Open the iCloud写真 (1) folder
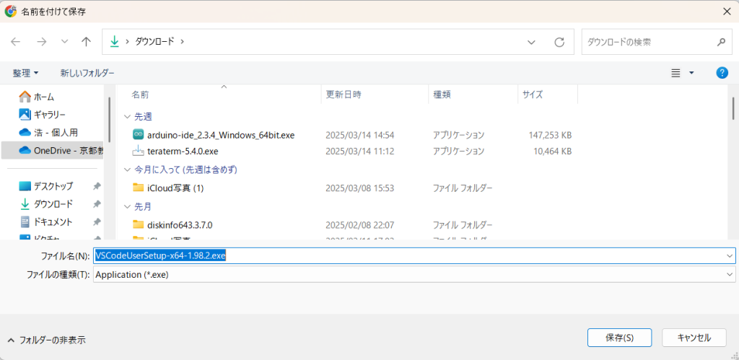The image size is (739, 360). click(x=175, y=188)
